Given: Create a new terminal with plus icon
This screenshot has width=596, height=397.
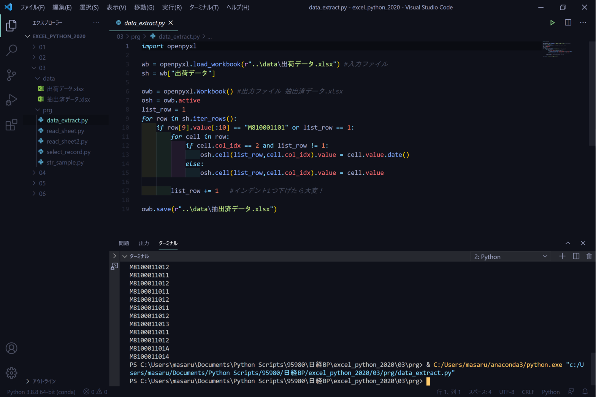Looking at the screenshot, I should point(562,256).
